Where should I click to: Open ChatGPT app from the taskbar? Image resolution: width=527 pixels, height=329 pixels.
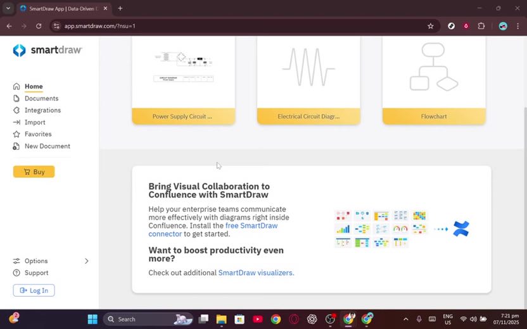tap(312, 319)
